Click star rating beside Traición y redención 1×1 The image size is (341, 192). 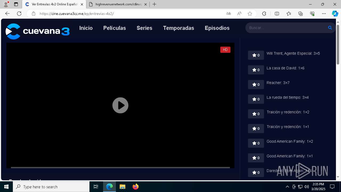(256, 129)
